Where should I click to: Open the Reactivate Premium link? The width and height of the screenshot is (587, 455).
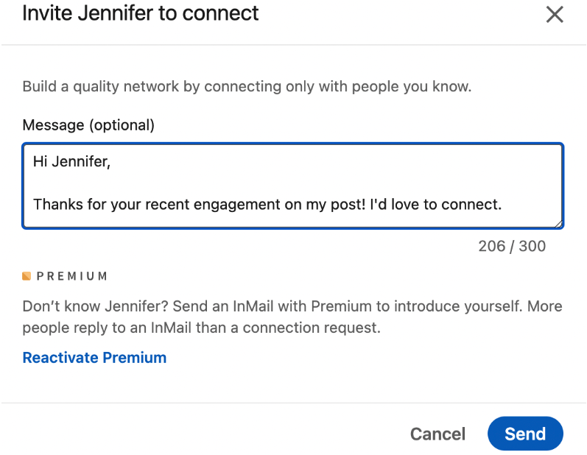pyautogui.click(x=94, y=358)
